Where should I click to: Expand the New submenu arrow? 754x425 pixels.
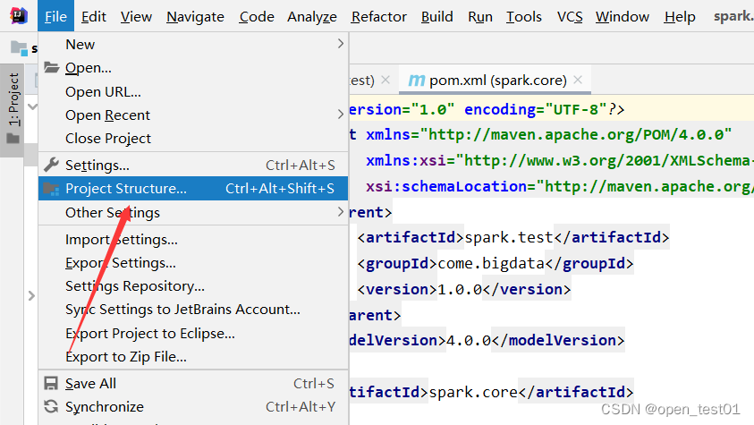(x=341, y=44)
